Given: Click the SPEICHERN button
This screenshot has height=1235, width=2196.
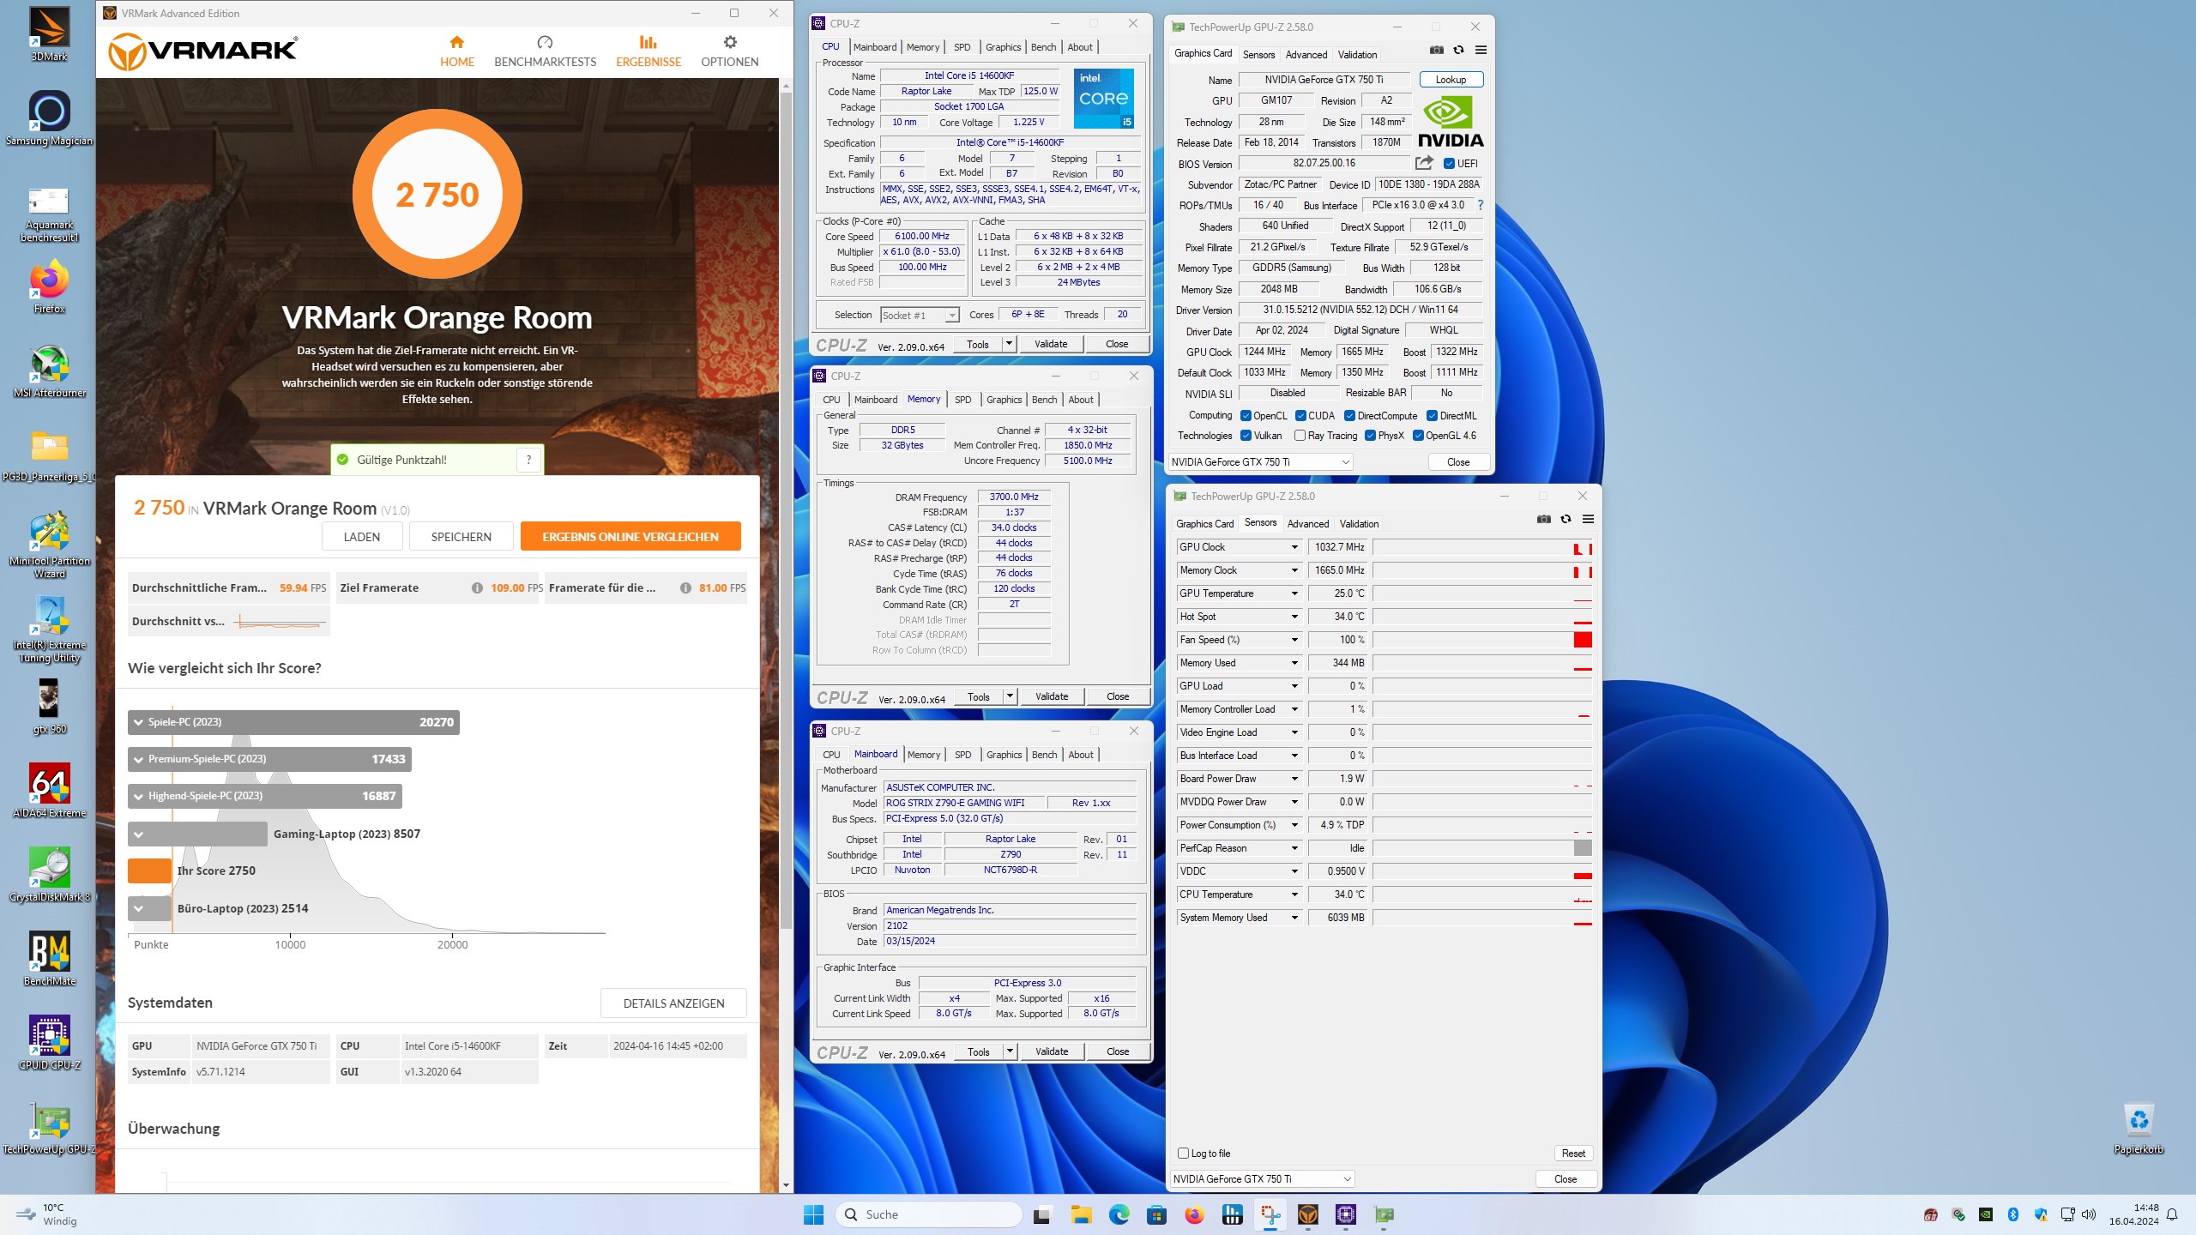Looking at the screenshot, I should (x=461, y=537).
